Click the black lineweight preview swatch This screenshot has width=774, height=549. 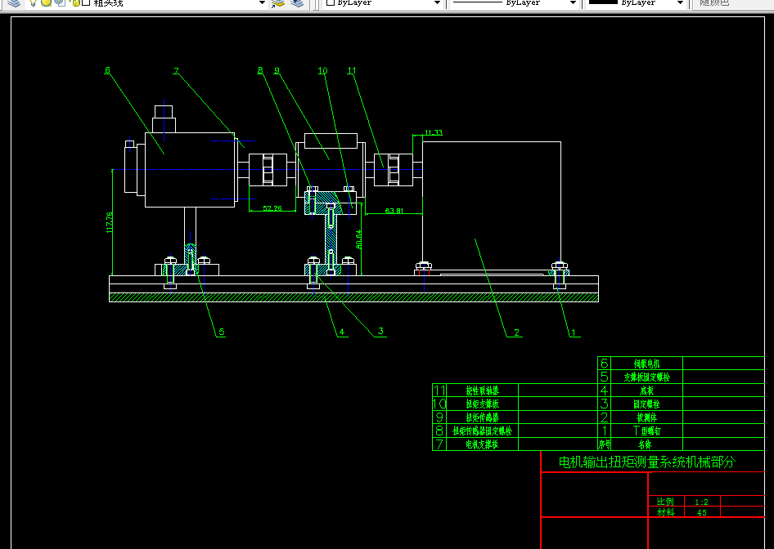(603, 2)
